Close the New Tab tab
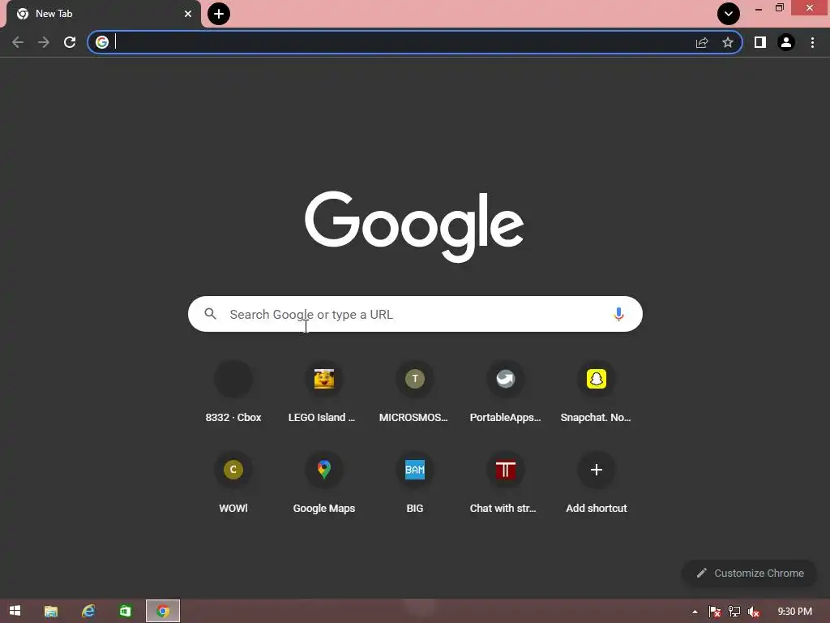This screenshot has width=830, height=623. [188, 14]
